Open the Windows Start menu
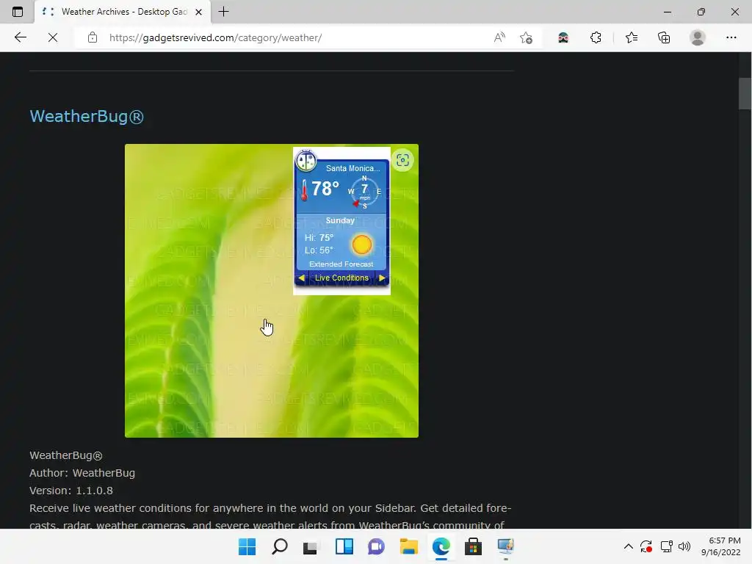This screenshot has width=752, height=564. point(247,546)
